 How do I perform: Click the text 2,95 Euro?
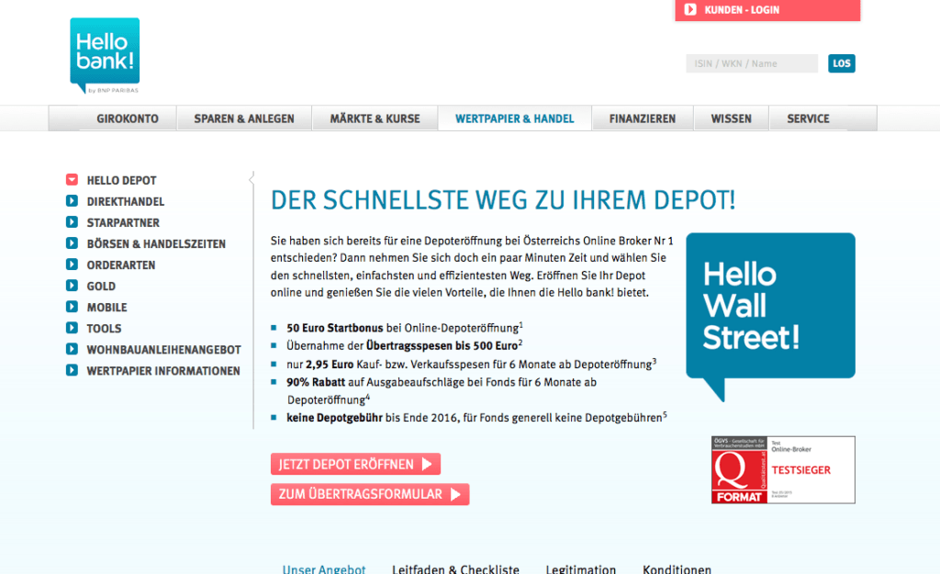coord(330,364)
